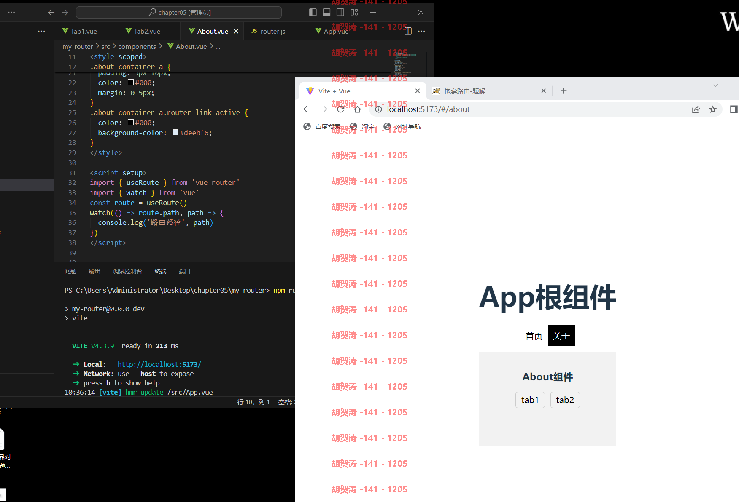Navigate to 首页 in the page

point(534,336)
